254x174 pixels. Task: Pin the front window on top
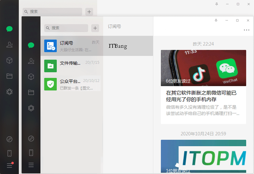coord(216,20)
